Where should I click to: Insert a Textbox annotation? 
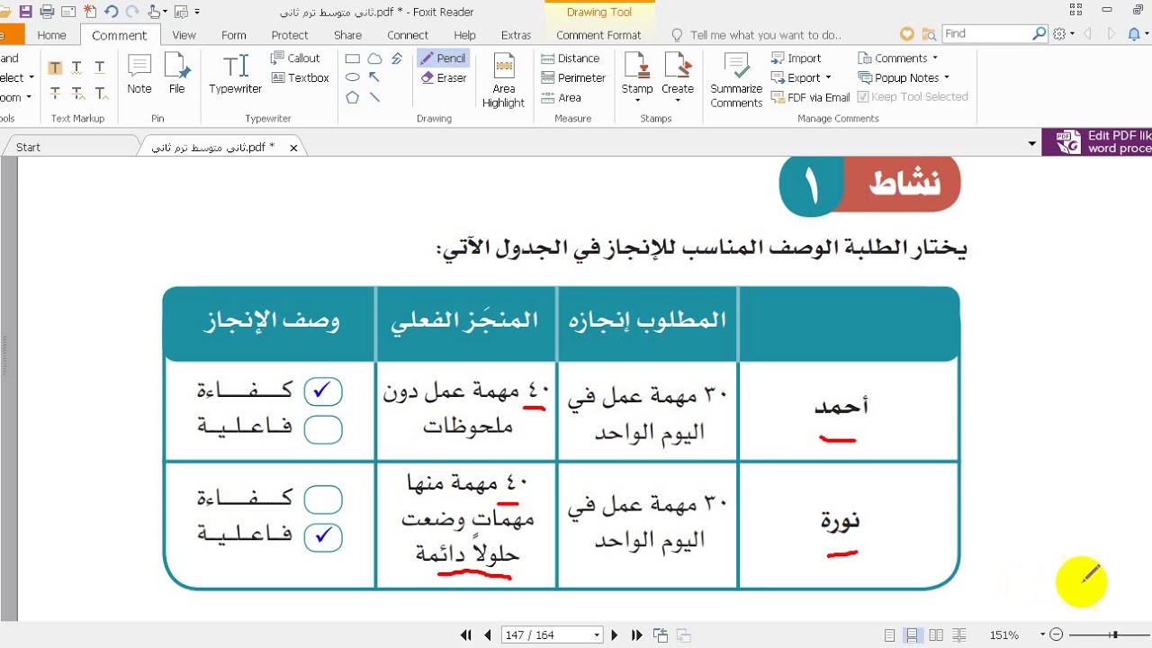coord(301,78)
